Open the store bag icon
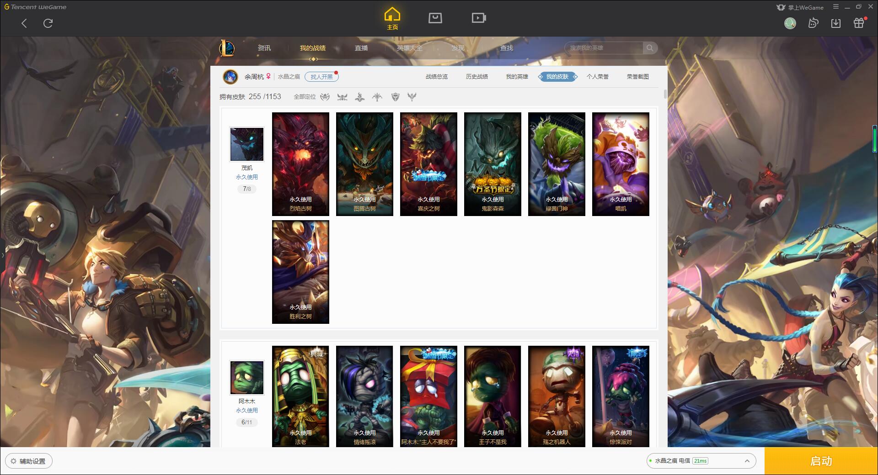The width and height of the screenshot is (878, 475). coord(435,18)
